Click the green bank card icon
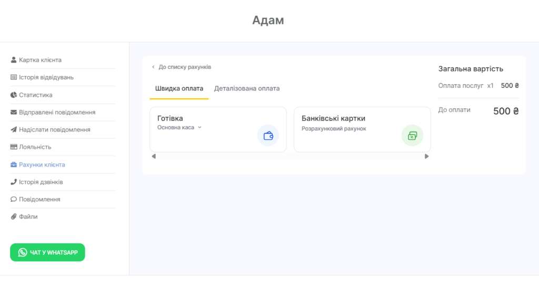 pos(412,136)
